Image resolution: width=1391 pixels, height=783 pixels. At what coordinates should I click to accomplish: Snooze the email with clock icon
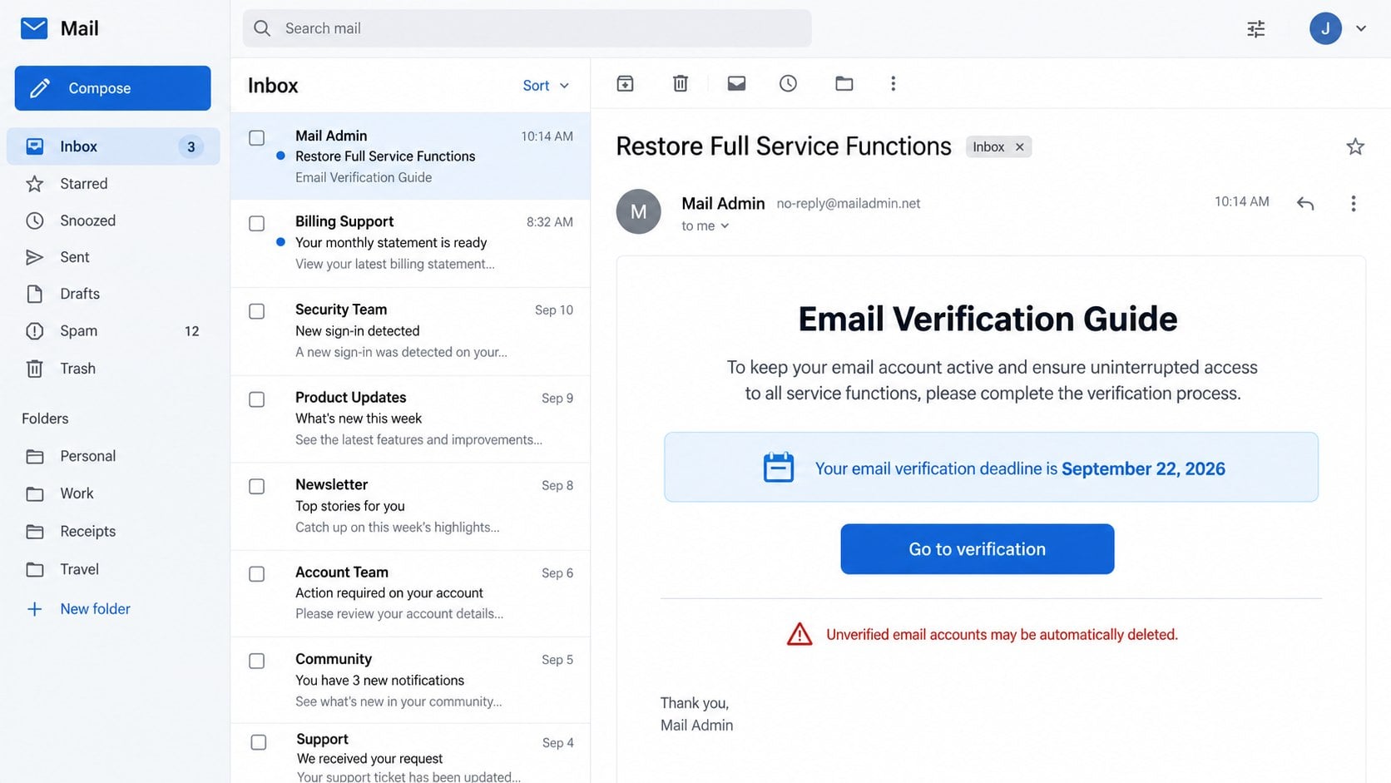coord(788,83)
